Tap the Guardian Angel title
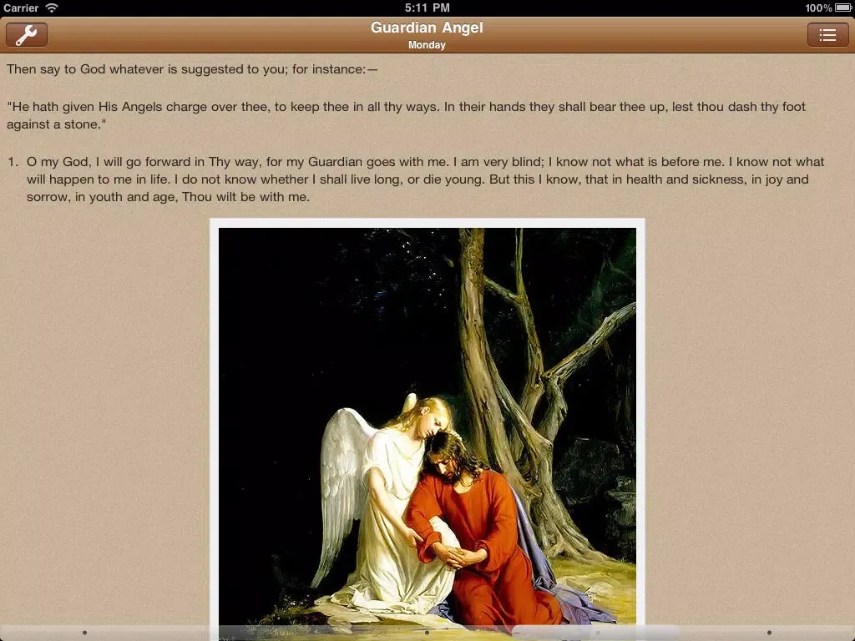Screen dimensions: 855x641 427,28
